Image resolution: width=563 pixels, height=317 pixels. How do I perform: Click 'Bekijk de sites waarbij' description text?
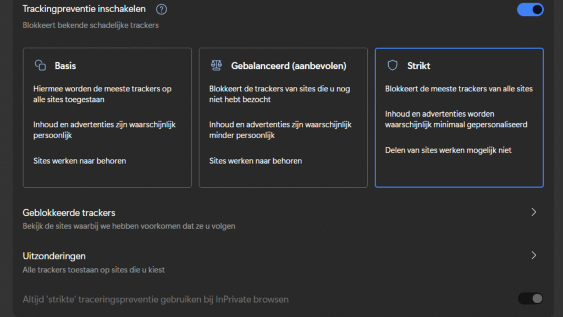(129, 226)
